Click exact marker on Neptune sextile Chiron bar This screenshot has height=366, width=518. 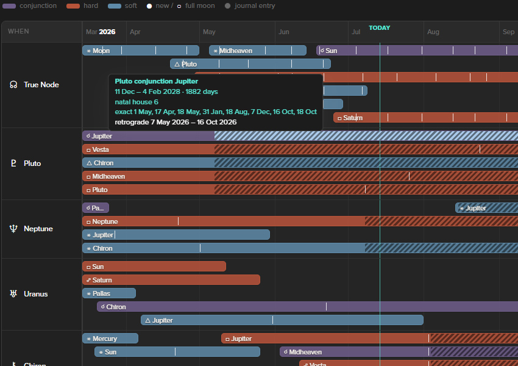click(200, 248)
